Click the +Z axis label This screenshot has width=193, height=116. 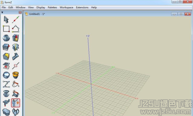tap(88, 36)
